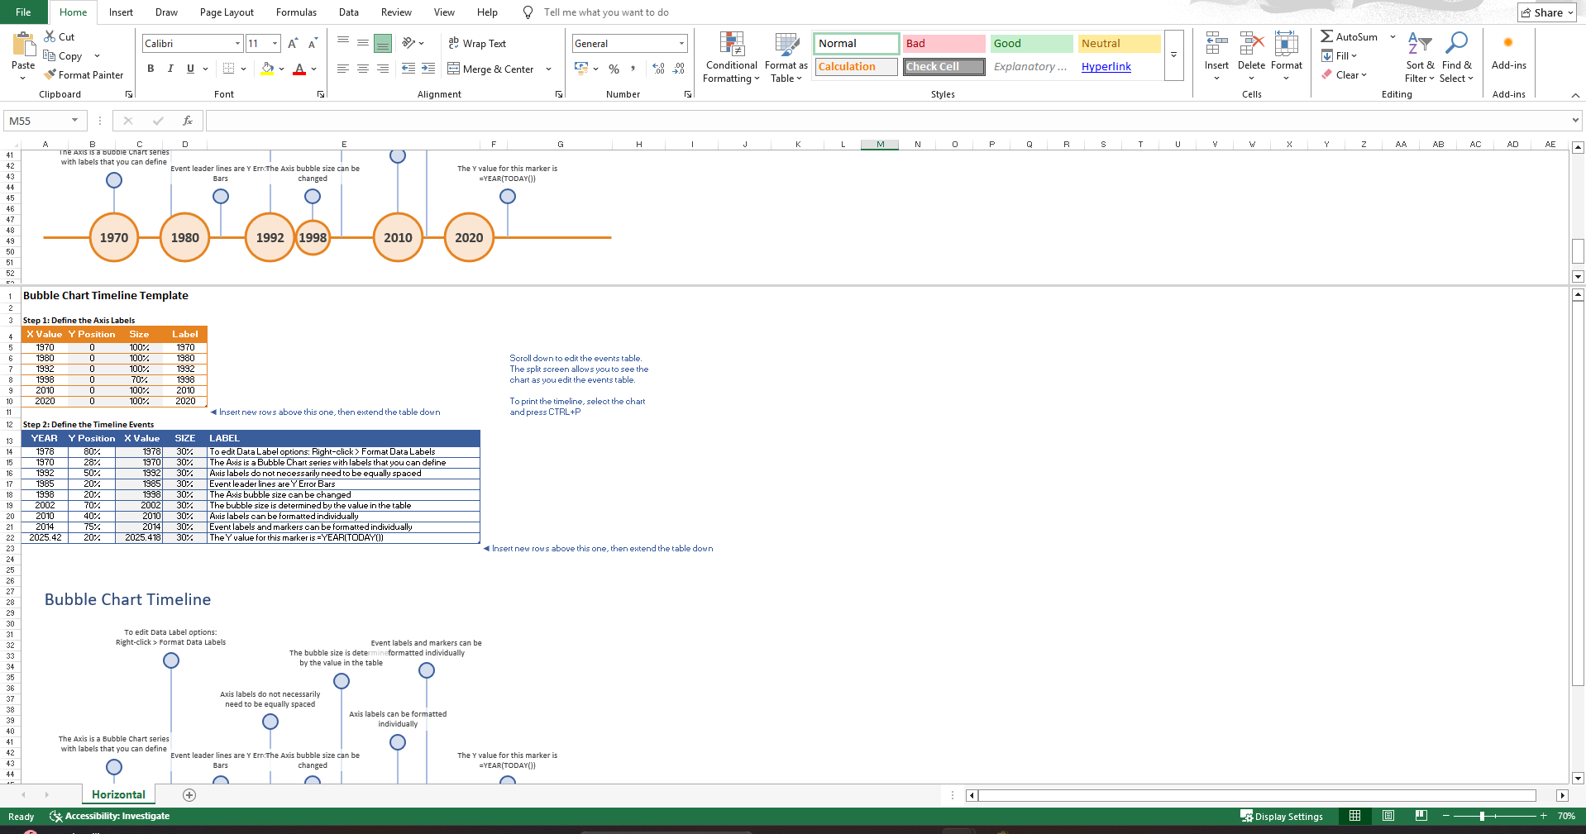
Task: Open the Calibri font name dropdown
Action: point(237,43)
